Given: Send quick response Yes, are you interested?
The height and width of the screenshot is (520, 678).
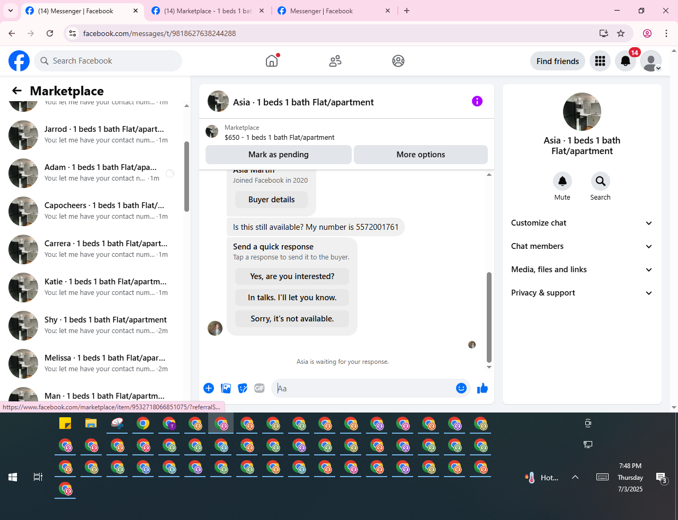Looking at the screenshot, I should 292,276.
